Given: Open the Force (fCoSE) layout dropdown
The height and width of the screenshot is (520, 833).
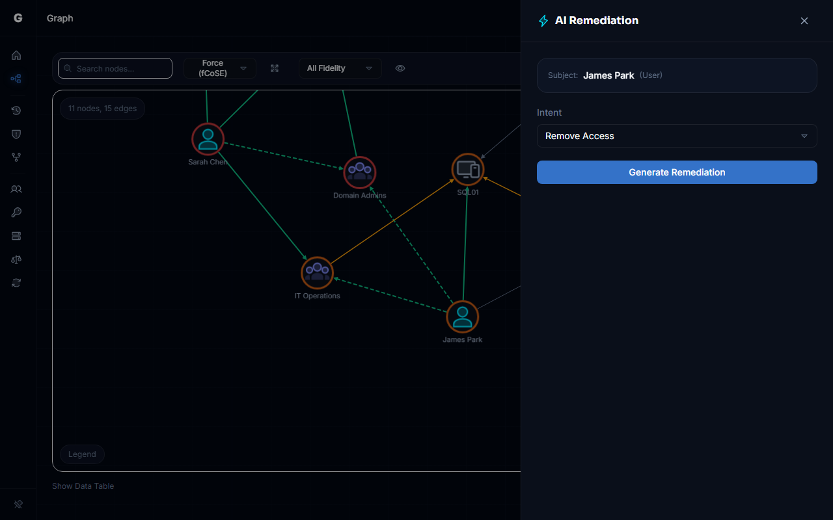Looking at the screenshot, I should pyautogui.click(x=220, y=68).
